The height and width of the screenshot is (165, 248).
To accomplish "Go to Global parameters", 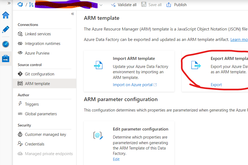I will click(41, 114).
